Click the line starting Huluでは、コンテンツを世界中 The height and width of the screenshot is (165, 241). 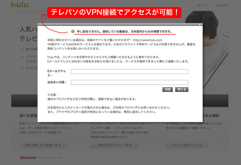[x=103, y=57]
